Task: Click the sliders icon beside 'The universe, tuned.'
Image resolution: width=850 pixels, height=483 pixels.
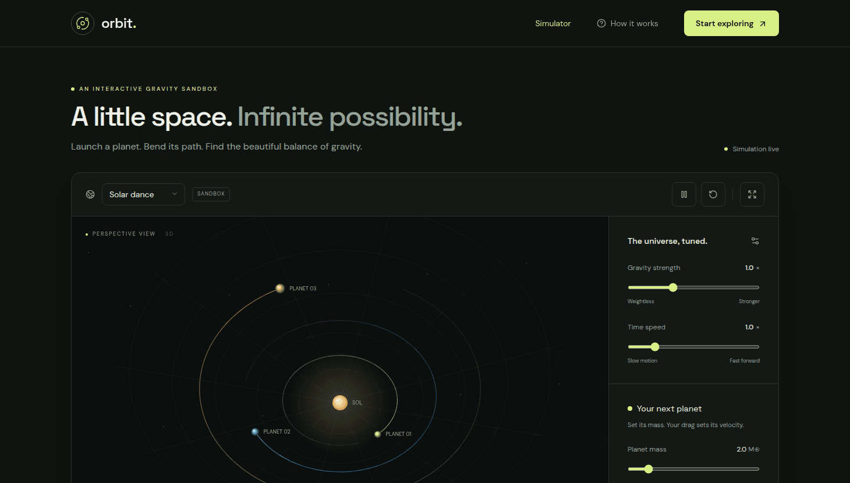Action: [x=755, y=241]
